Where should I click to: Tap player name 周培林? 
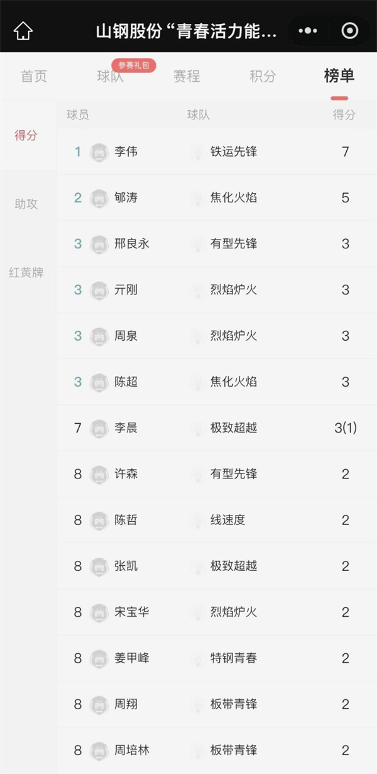(x=132, y=750)
